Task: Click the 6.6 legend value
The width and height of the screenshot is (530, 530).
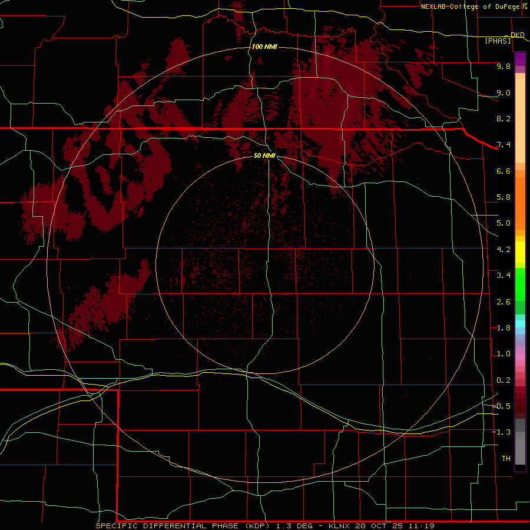Action: click(503, 171)
